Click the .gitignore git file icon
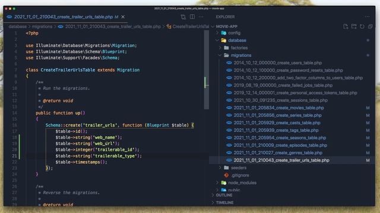The width and height of the screenshot is (380, 213). 226,175
